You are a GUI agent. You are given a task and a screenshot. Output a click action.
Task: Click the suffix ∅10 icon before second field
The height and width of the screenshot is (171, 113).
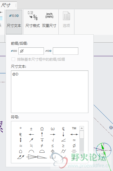48,51
